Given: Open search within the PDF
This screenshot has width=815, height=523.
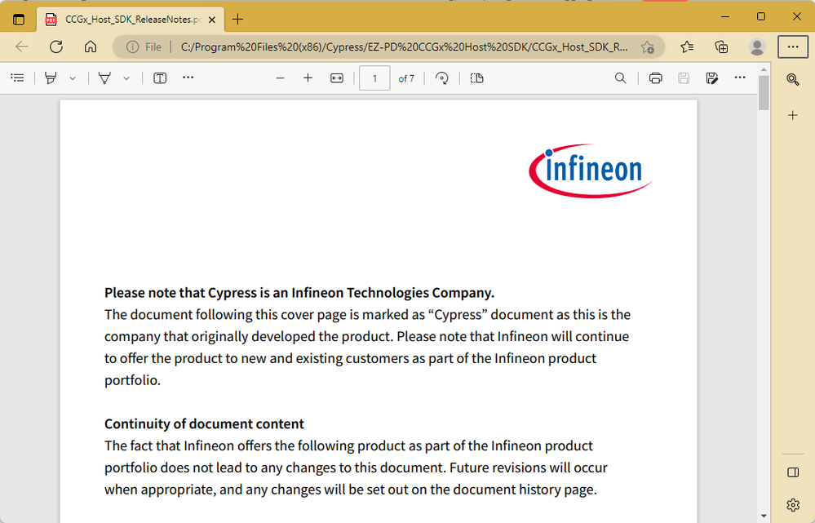Looking at the screenshot, I should pyautogui.click(x=620, y=78).
